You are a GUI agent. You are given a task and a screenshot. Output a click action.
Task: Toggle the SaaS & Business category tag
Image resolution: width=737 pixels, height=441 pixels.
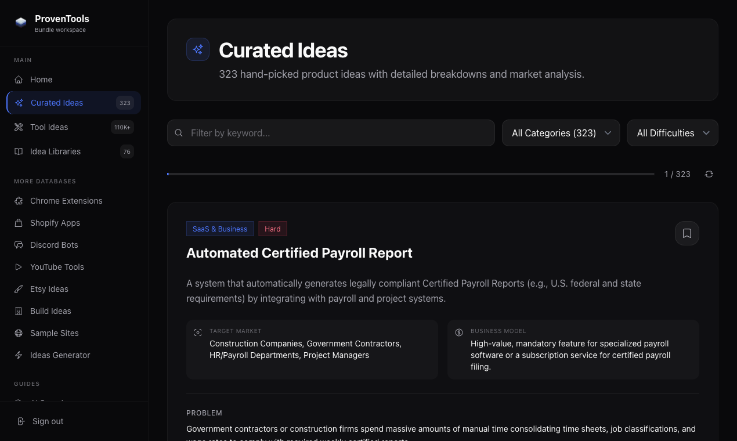point(220,229)
